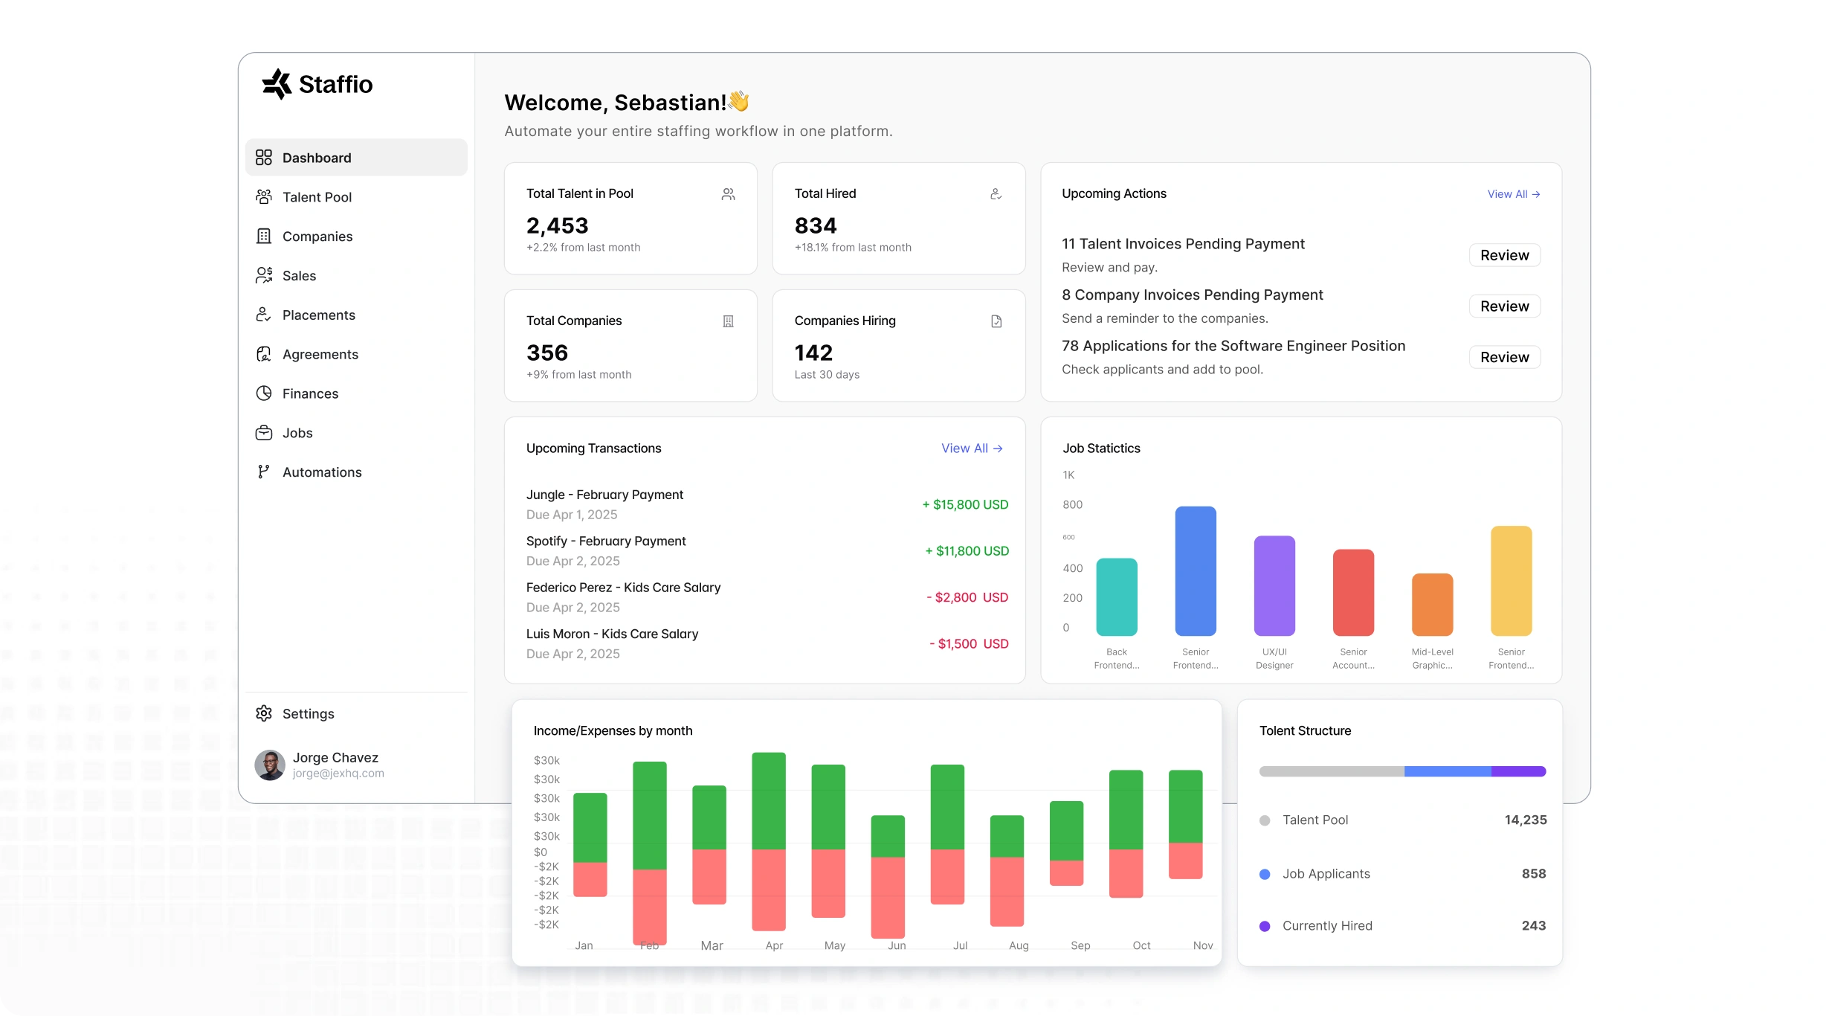
Task: View all Upcoming Actions
Action: 1513,194
